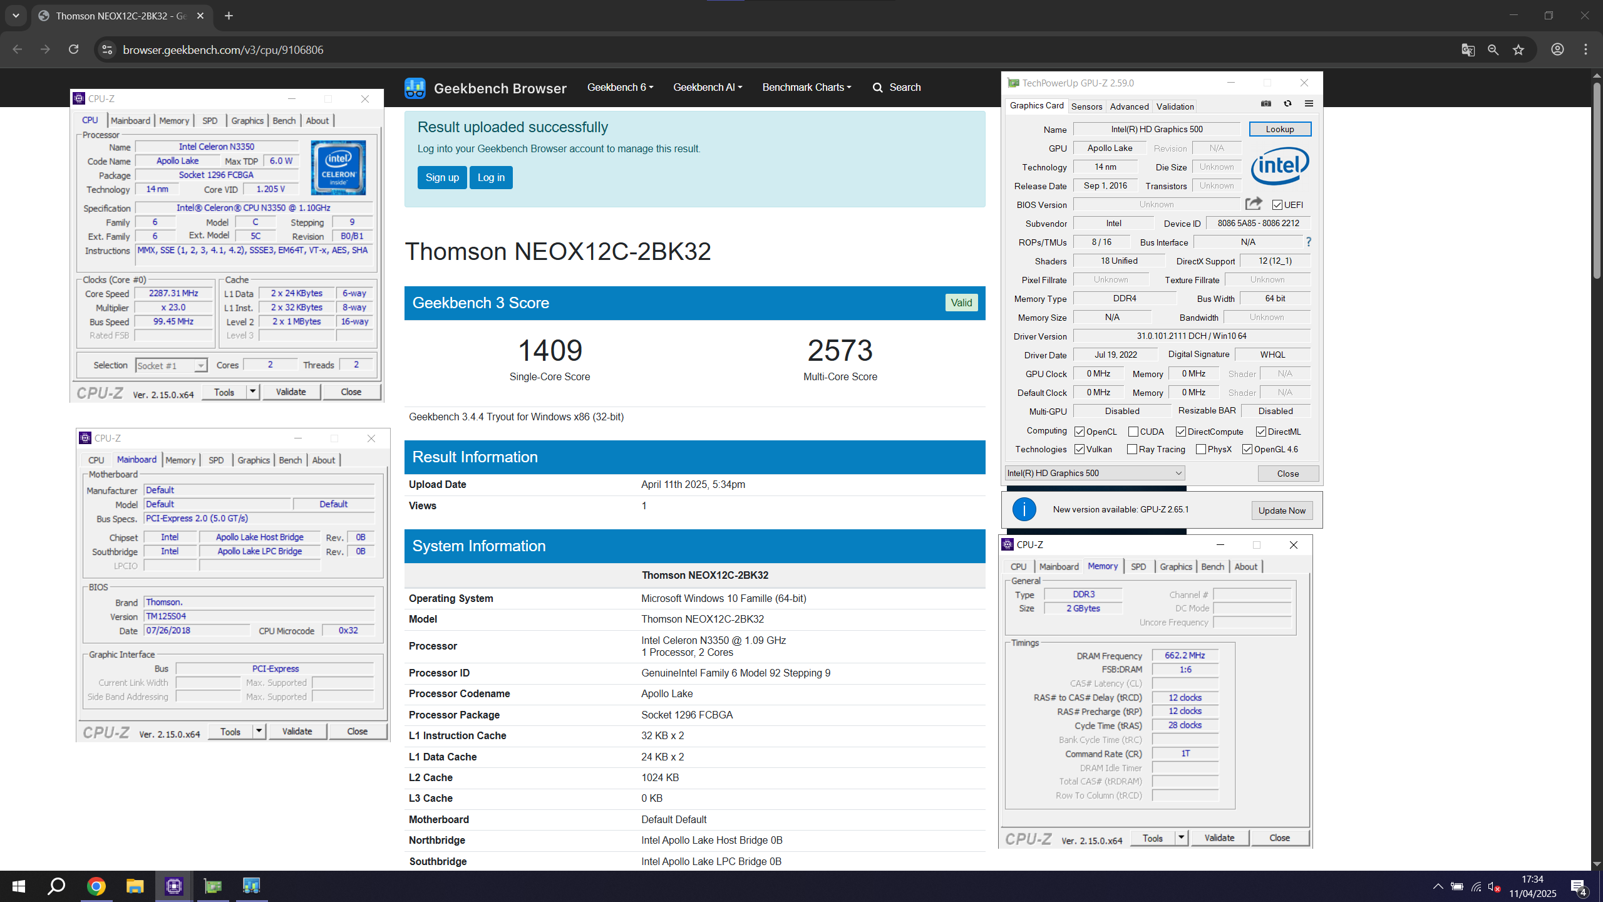
Task: Open File Explorer from taskbar
Action: tap(135, 886)
